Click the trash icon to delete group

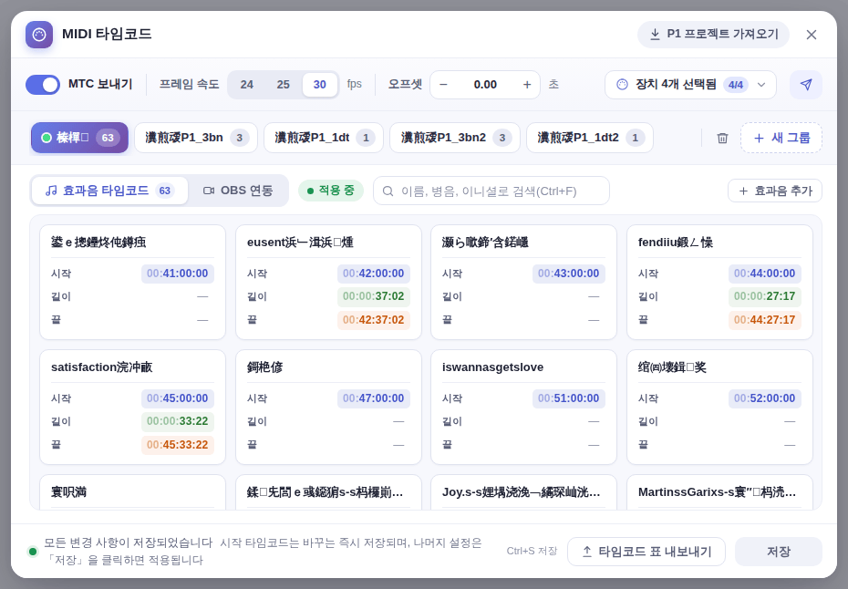(722, 138)
